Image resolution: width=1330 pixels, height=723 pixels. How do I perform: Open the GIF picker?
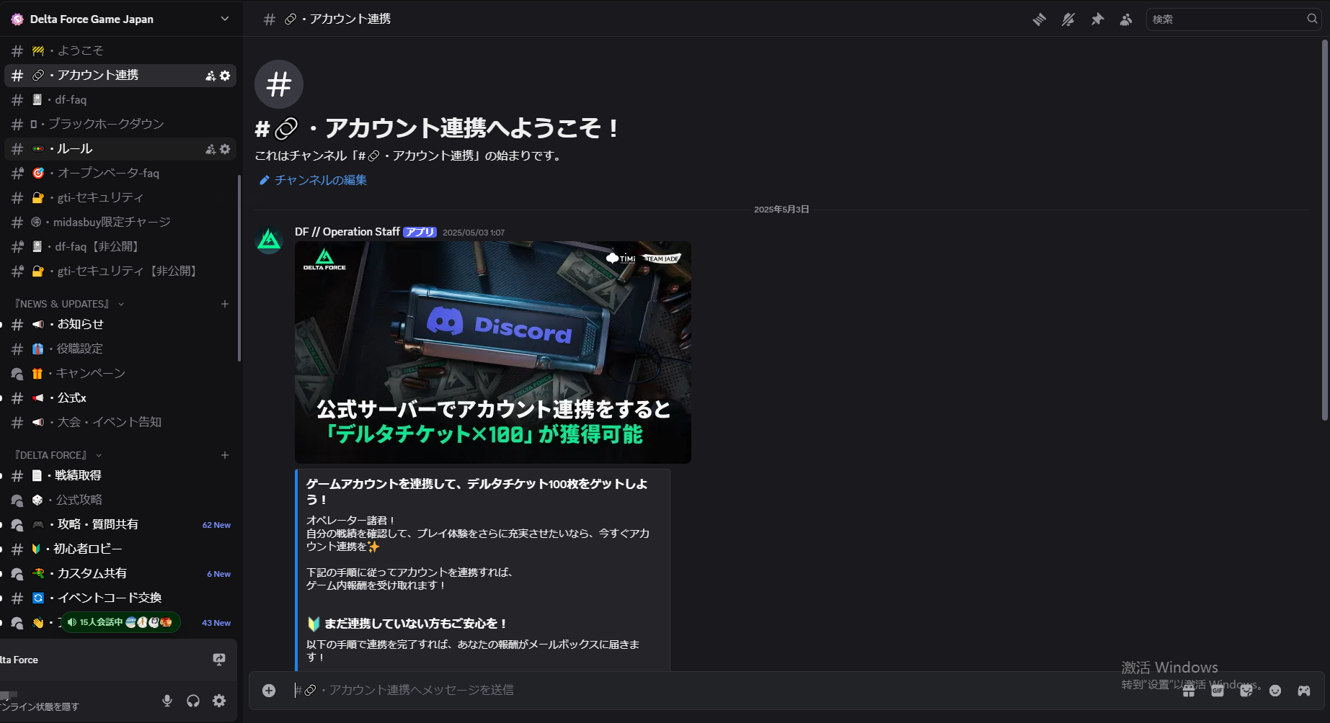click(x=1218, y=690)
